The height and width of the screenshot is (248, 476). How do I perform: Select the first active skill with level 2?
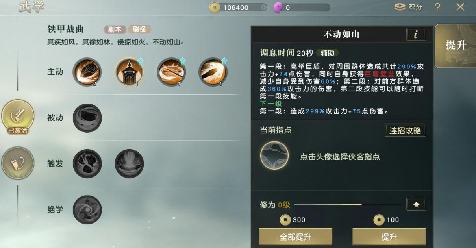click(x=87, y=72)
